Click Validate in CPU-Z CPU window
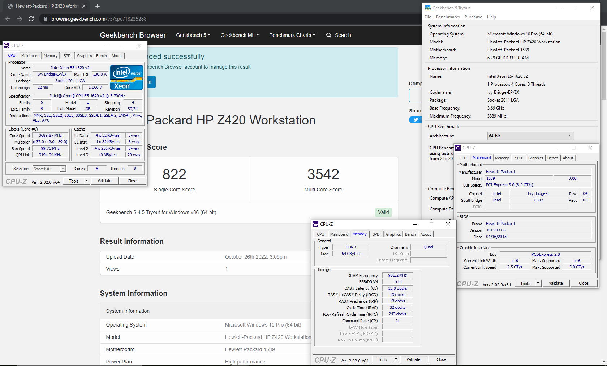The width and height of the screenshot is (607, 366). pyautogui.click(x=104, y=181)
